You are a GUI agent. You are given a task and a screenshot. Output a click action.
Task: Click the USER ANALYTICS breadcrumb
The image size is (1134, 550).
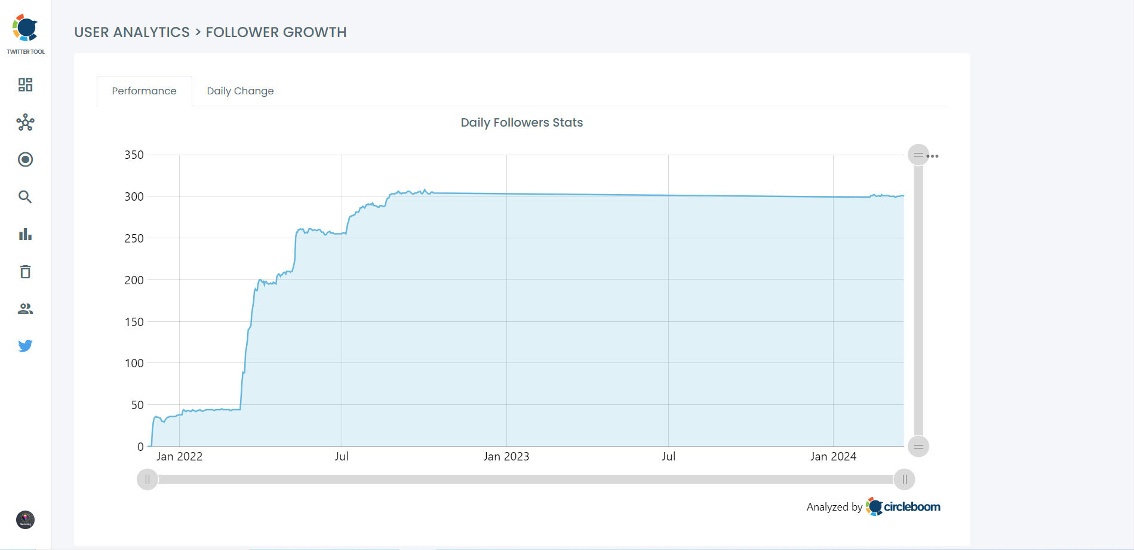[x=132, y=32]
